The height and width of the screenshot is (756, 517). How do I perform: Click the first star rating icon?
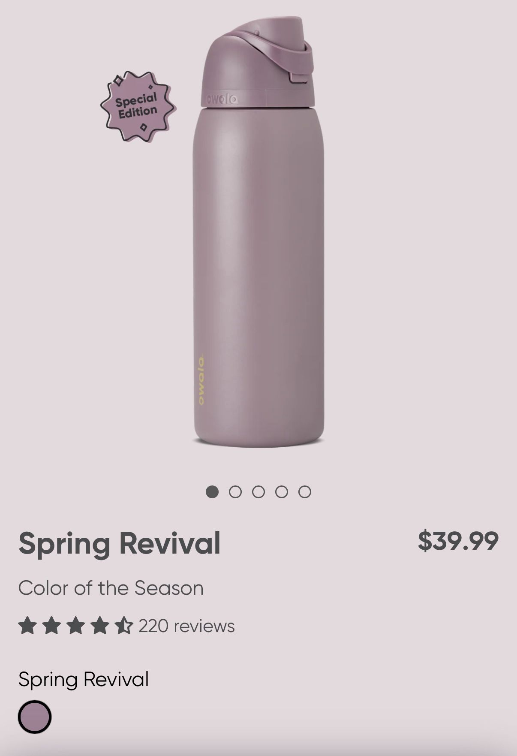click(x=27, y=626)
